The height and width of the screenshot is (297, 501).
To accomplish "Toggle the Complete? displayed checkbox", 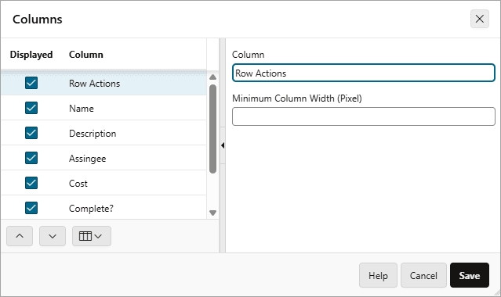I will click(x=31, y=208).
